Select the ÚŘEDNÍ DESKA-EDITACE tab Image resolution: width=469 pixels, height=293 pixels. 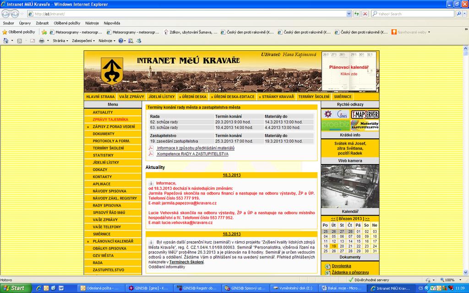click(x=233, y=97)
